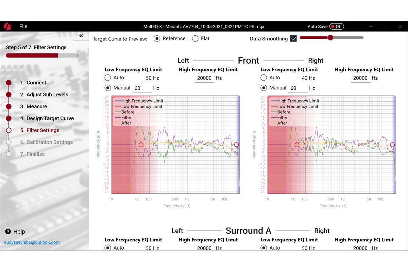The width and height of the screenshot is (408, 272).
Task: Click the low frequency limit marker on Front Left graph
Action: pyautogui.click(x=141, y=145)
